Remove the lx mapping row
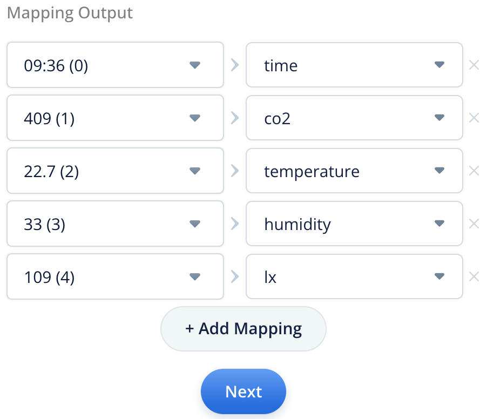 tap(474, 276)
